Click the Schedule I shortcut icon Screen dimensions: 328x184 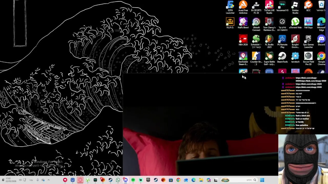click(256, 42)
